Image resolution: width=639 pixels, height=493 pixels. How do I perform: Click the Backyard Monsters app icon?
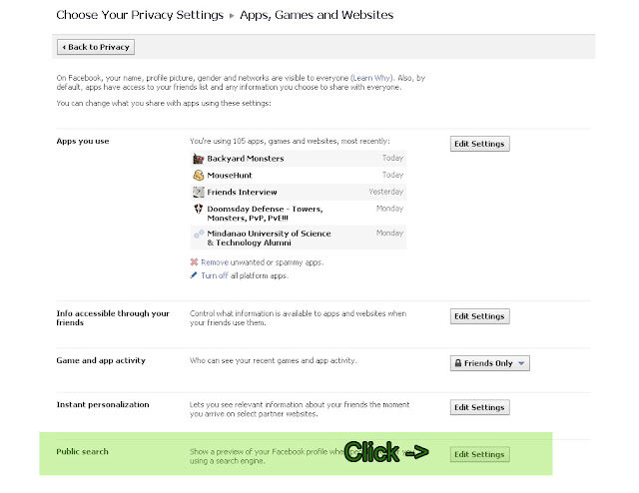[199, 159]
